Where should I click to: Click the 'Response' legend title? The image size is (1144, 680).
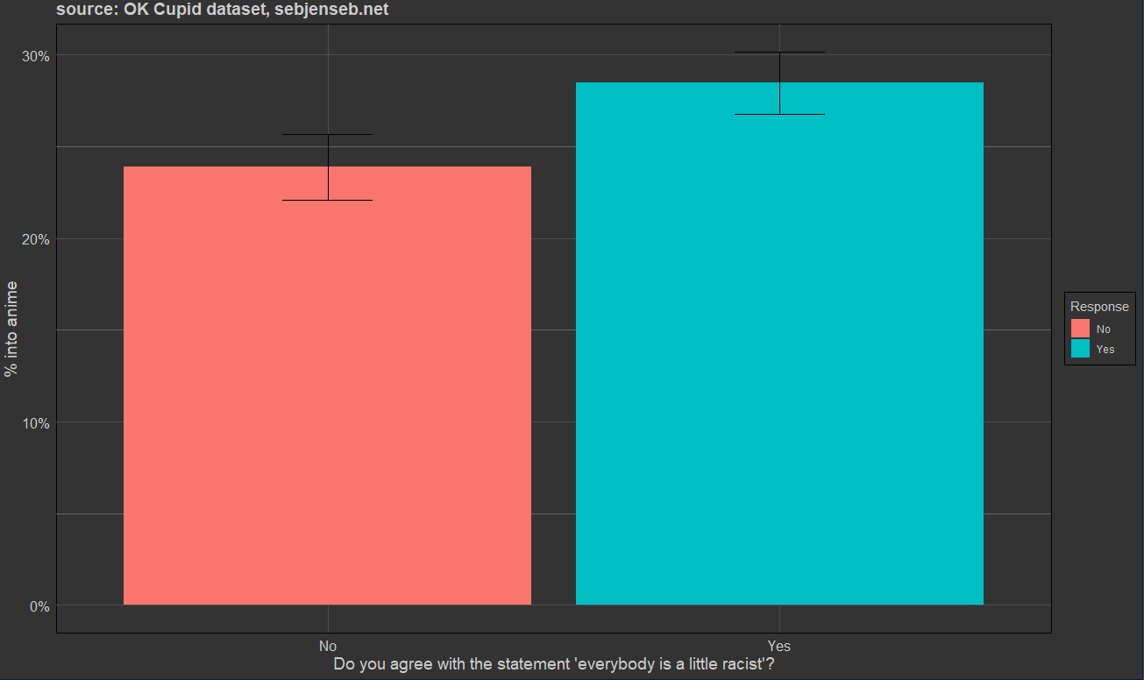click(x=1099, y=307)
